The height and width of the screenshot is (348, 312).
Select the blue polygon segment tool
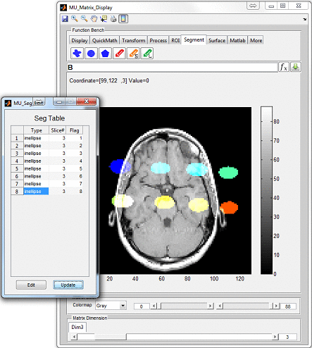pos(105,54)
